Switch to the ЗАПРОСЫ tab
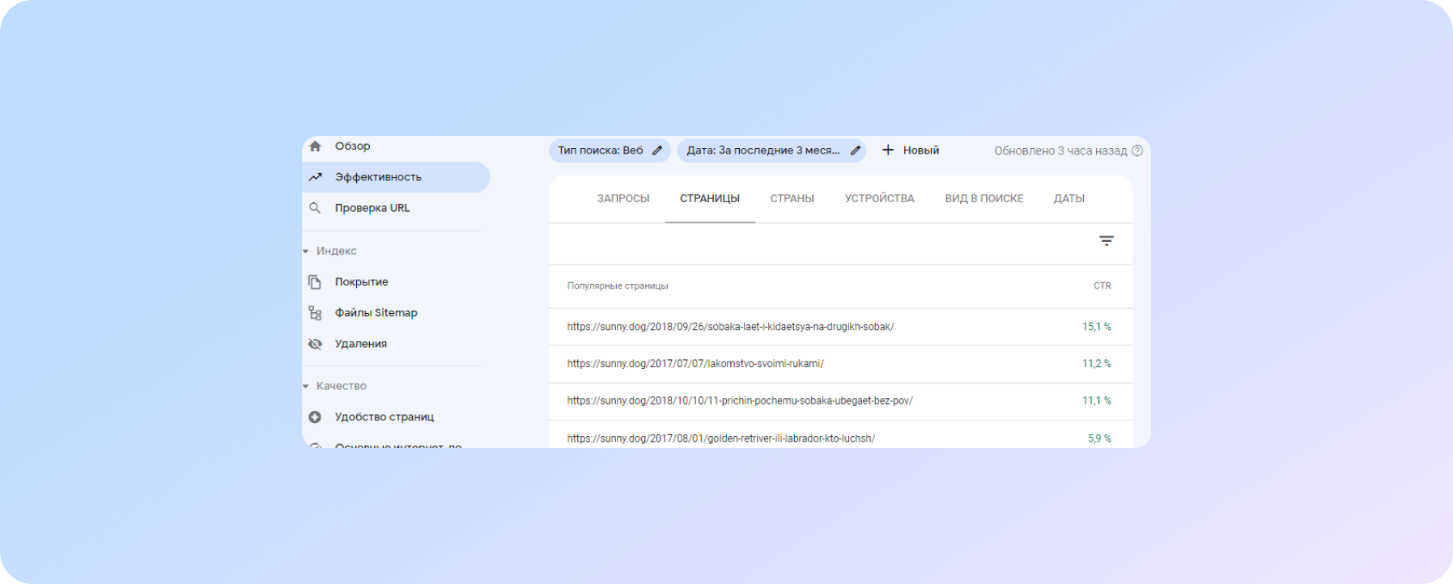 tap(623, 198)
